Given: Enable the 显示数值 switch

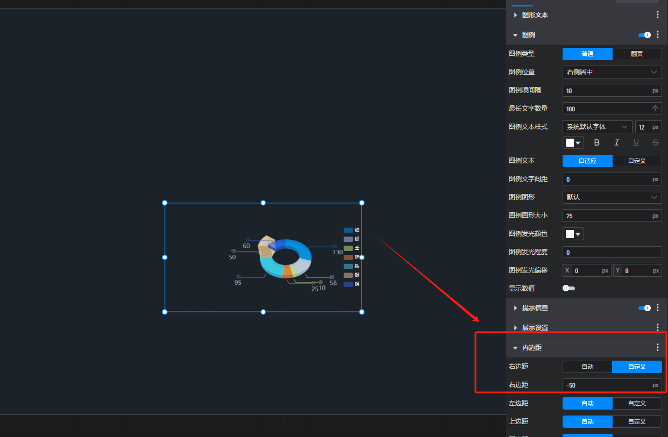Looking at the screenshot, I should pyautogui.click(x=568, y=289).
